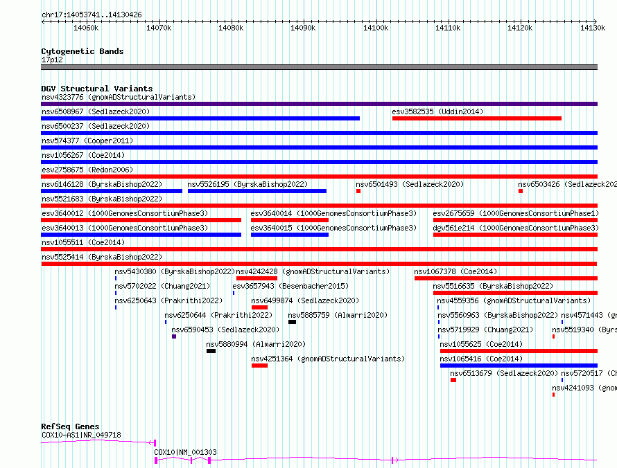Click the esv3582535 Uddin2014 red bar
This screenshot has width=617, height=468.
coord(477,118)
